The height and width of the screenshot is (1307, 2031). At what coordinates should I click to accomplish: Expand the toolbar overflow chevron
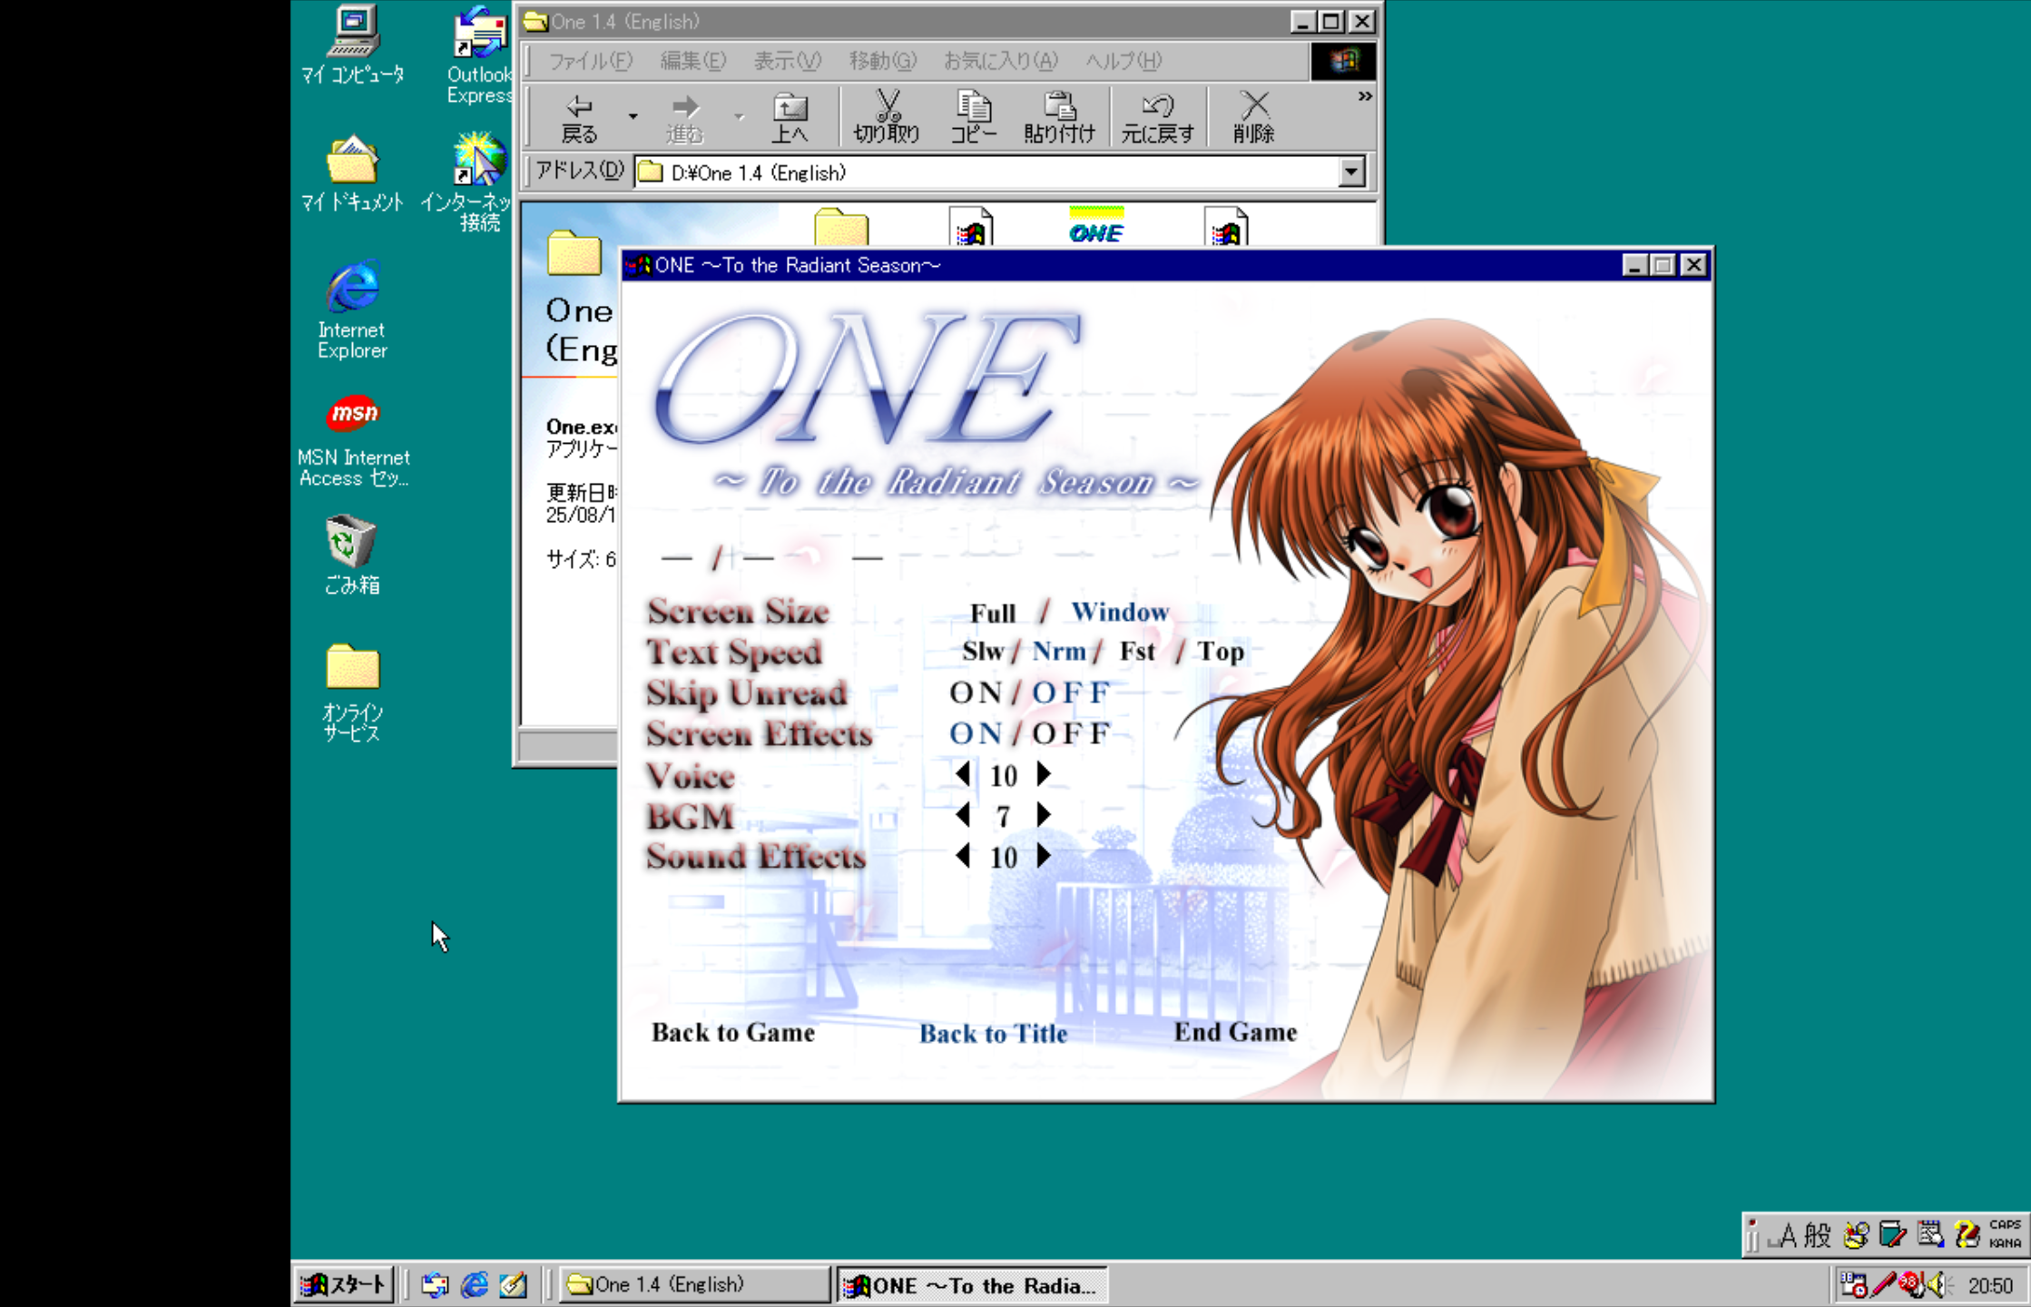click(1364, 96)
